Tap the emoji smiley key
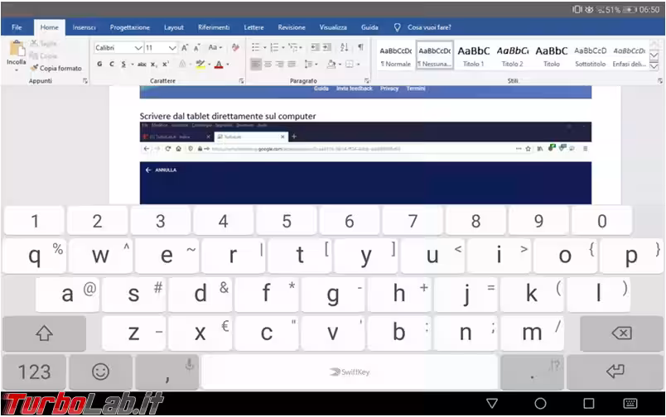Screen dimensions: 666x417 tap(100, 371)
